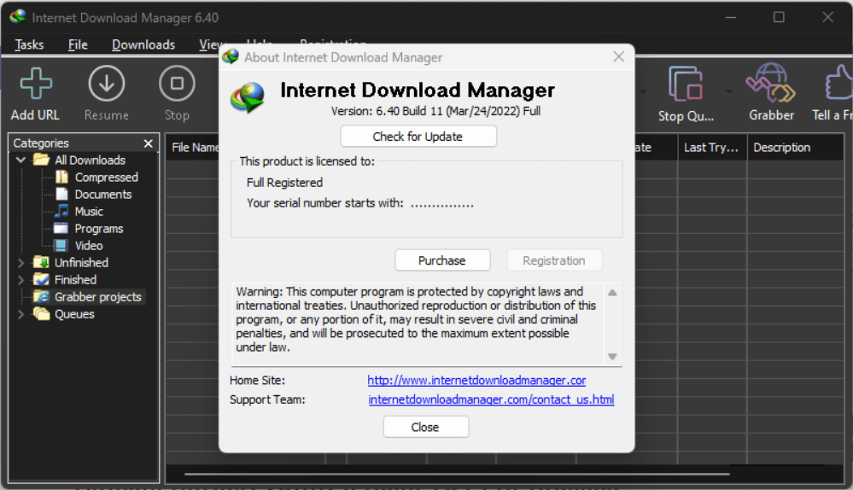Maximize the Internet Download Manager window
The height and width of the screenshot is (490, 853).
(779, 17)
